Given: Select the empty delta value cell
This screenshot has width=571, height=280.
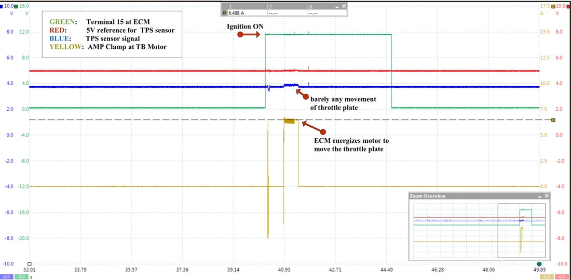Looking at the screenshot, I should [x=327, y=13].
